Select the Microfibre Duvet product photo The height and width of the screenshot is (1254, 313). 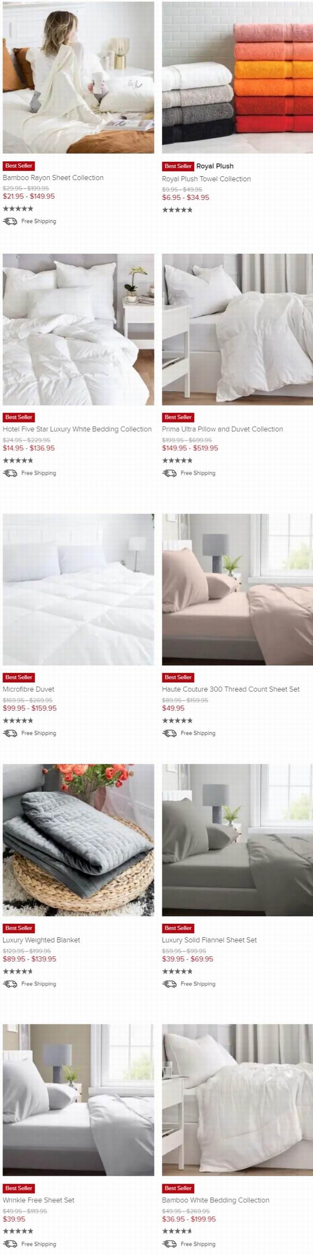pyautogui.click(x=78, y=590)
